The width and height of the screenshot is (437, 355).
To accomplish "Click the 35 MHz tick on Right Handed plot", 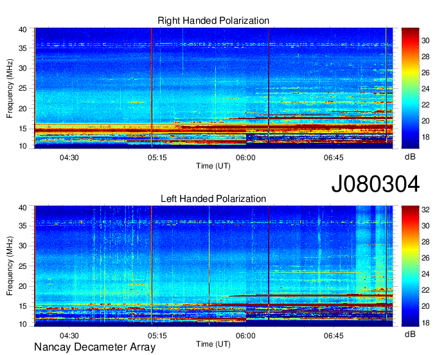I will coord(23,48).
